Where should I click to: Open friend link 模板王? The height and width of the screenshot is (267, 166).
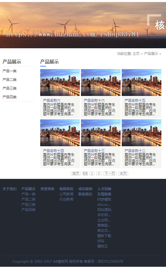pos(102,246)
